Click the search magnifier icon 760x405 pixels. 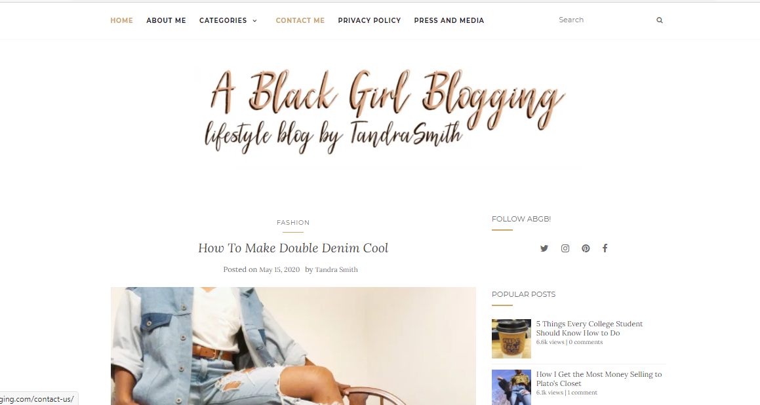pos(659,20)
